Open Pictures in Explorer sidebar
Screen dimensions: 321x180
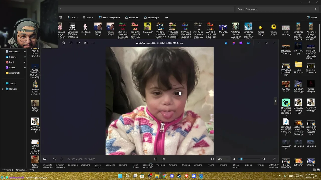(13, 57)
